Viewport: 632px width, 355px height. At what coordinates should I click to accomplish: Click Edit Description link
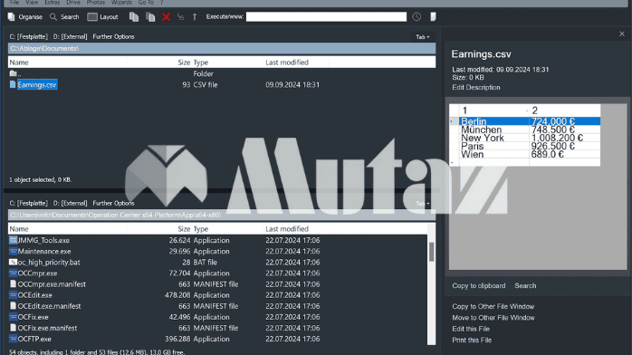click(x=476, y=88)
